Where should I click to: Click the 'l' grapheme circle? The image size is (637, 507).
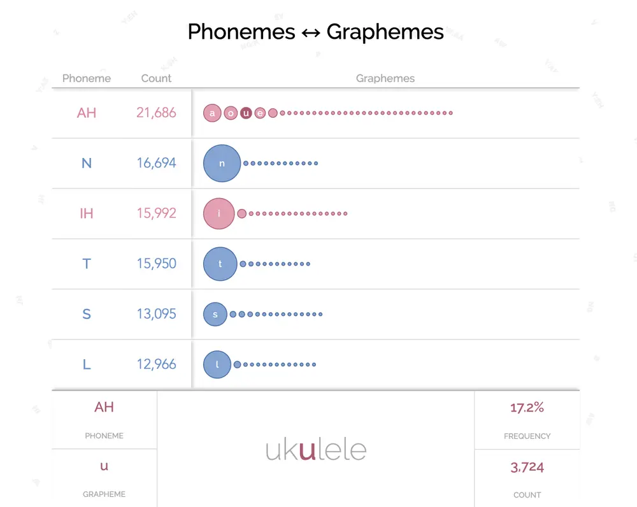tap(217, 364)
